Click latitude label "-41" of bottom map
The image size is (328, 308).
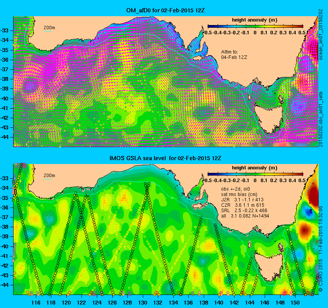click(x=4, y=256)
